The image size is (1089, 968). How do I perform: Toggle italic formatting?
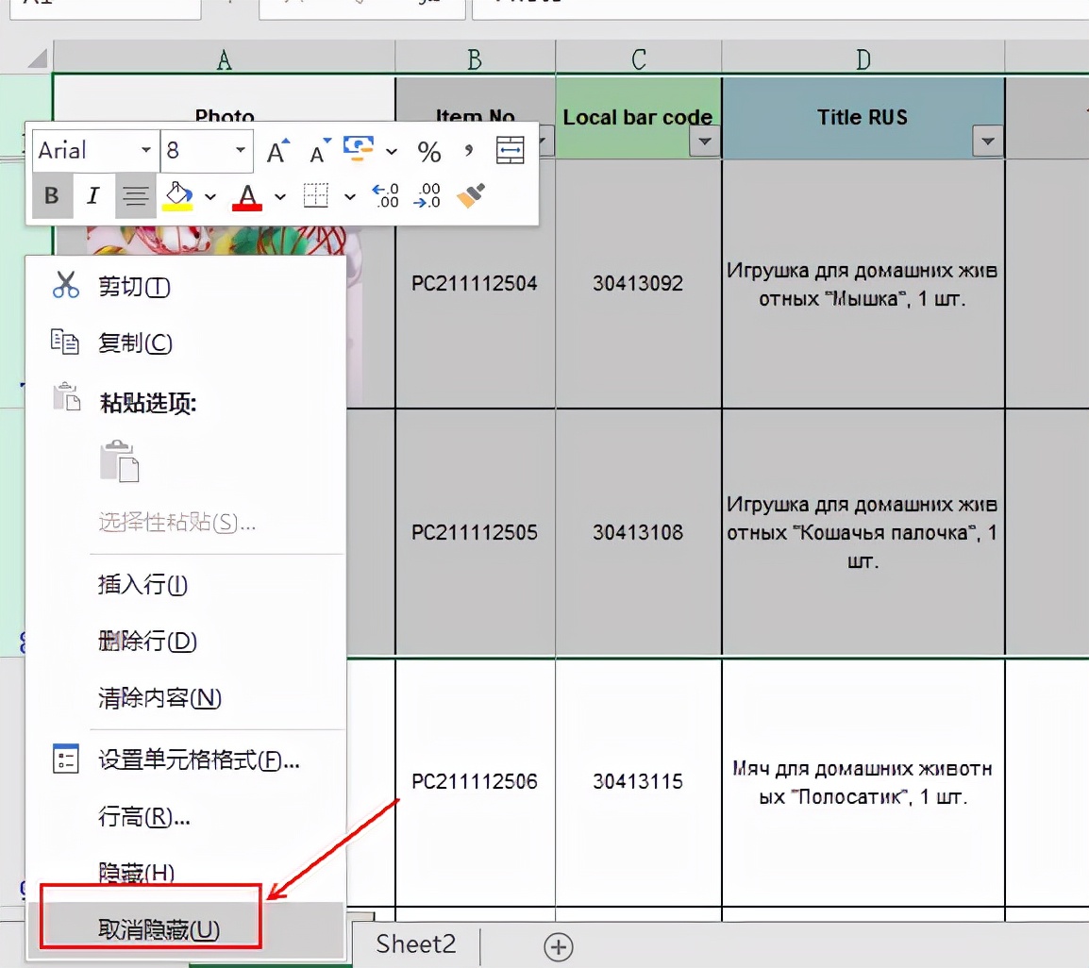[92, 195]
